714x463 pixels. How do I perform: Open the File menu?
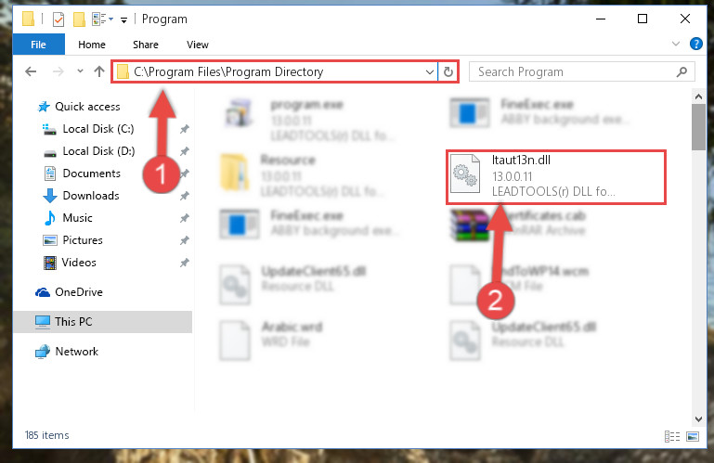(x=39, y=45)
